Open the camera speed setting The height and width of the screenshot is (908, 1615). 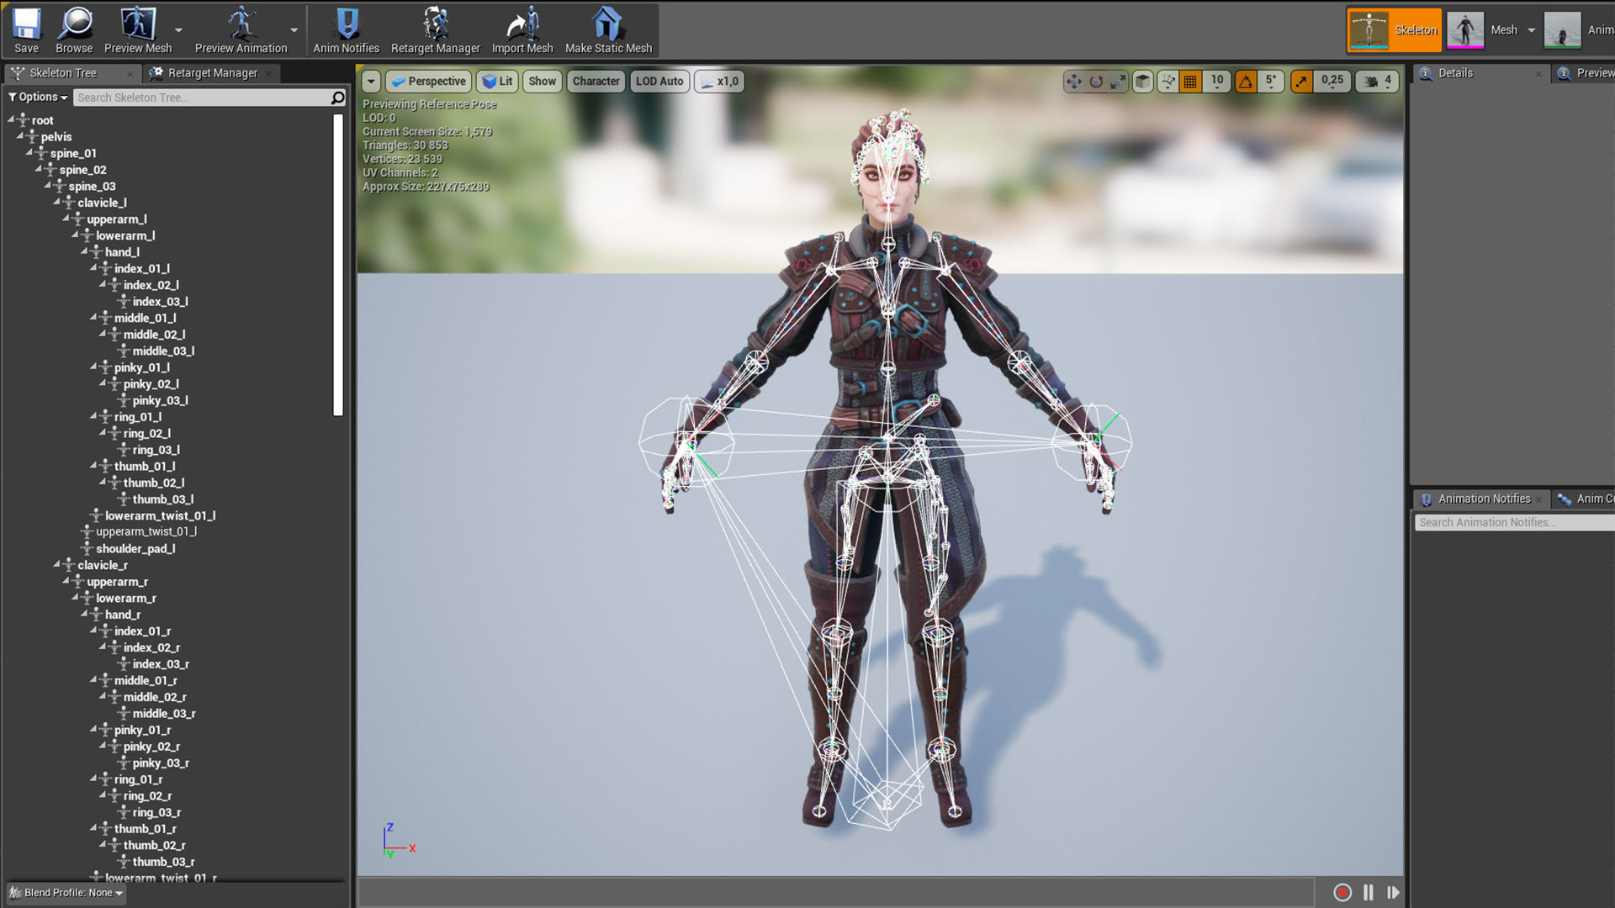(1379, 82)
